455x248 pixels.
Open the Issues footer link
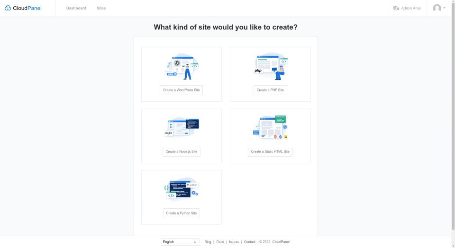pos(234,242)
